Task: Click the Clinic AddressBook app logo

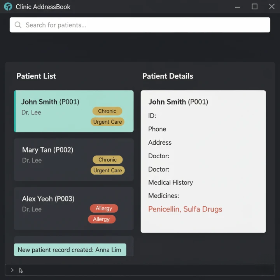Action: [8, 7]
